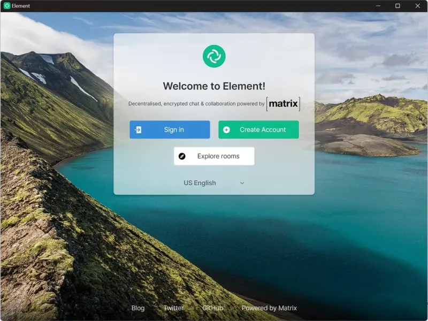The width and height of the screenshot is (428, 321).
Task: Click the Decentralised, encrypted chat tagline text
Action: (x=196, y=104)
